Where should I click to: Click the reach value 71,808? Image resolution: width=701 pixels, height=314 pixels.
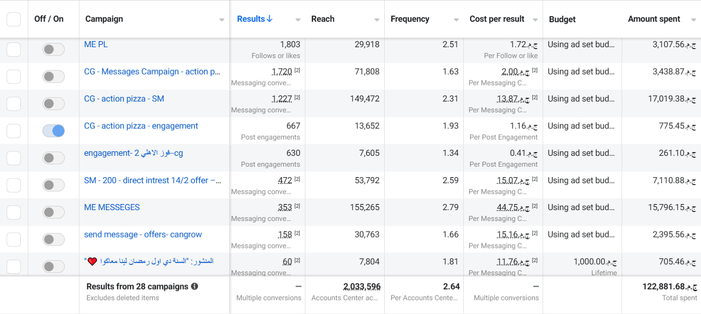368,72
